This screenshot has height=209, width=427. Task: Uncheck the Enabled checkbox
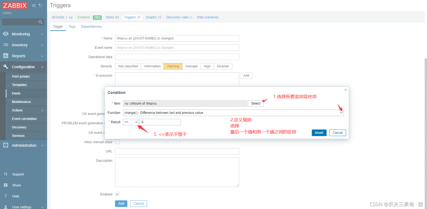point(117,194)
